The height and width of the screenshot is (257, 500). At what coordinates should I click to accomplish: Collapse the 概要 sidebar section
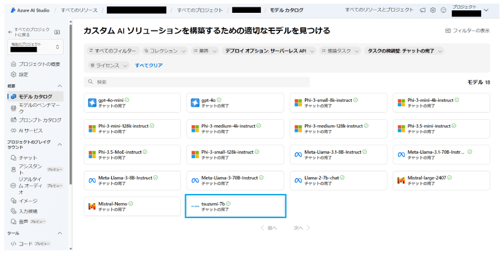tap(59, 86)
